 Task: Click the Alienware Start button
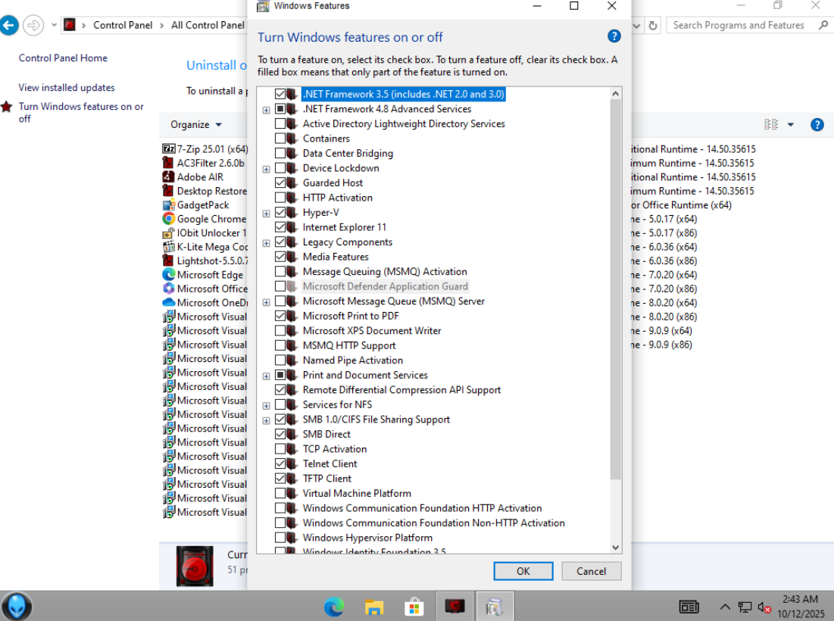pos(17,606)
